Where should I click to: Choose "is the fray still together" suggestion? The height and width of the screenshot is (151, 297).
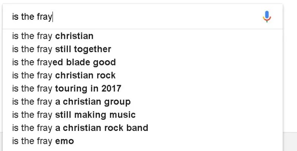coord(61,49)
